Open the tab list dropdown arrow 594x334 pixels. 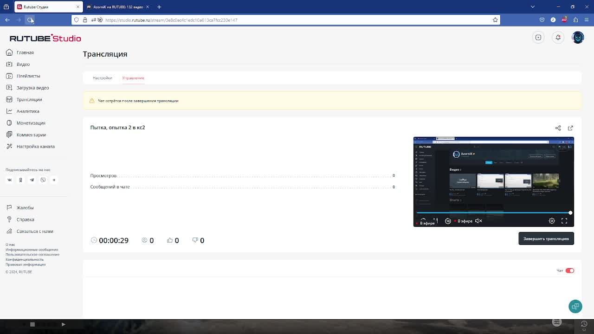533,7
